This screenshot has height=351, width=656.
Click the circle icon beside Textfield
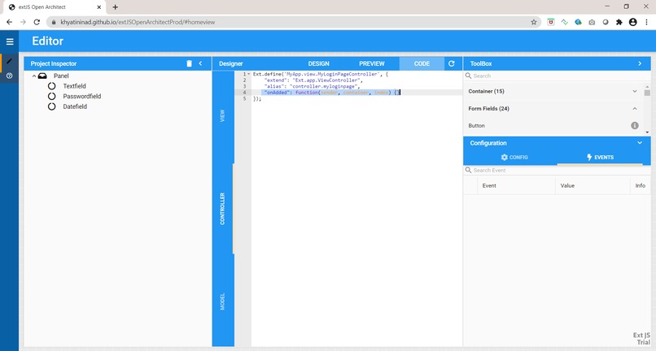point(51,86)
